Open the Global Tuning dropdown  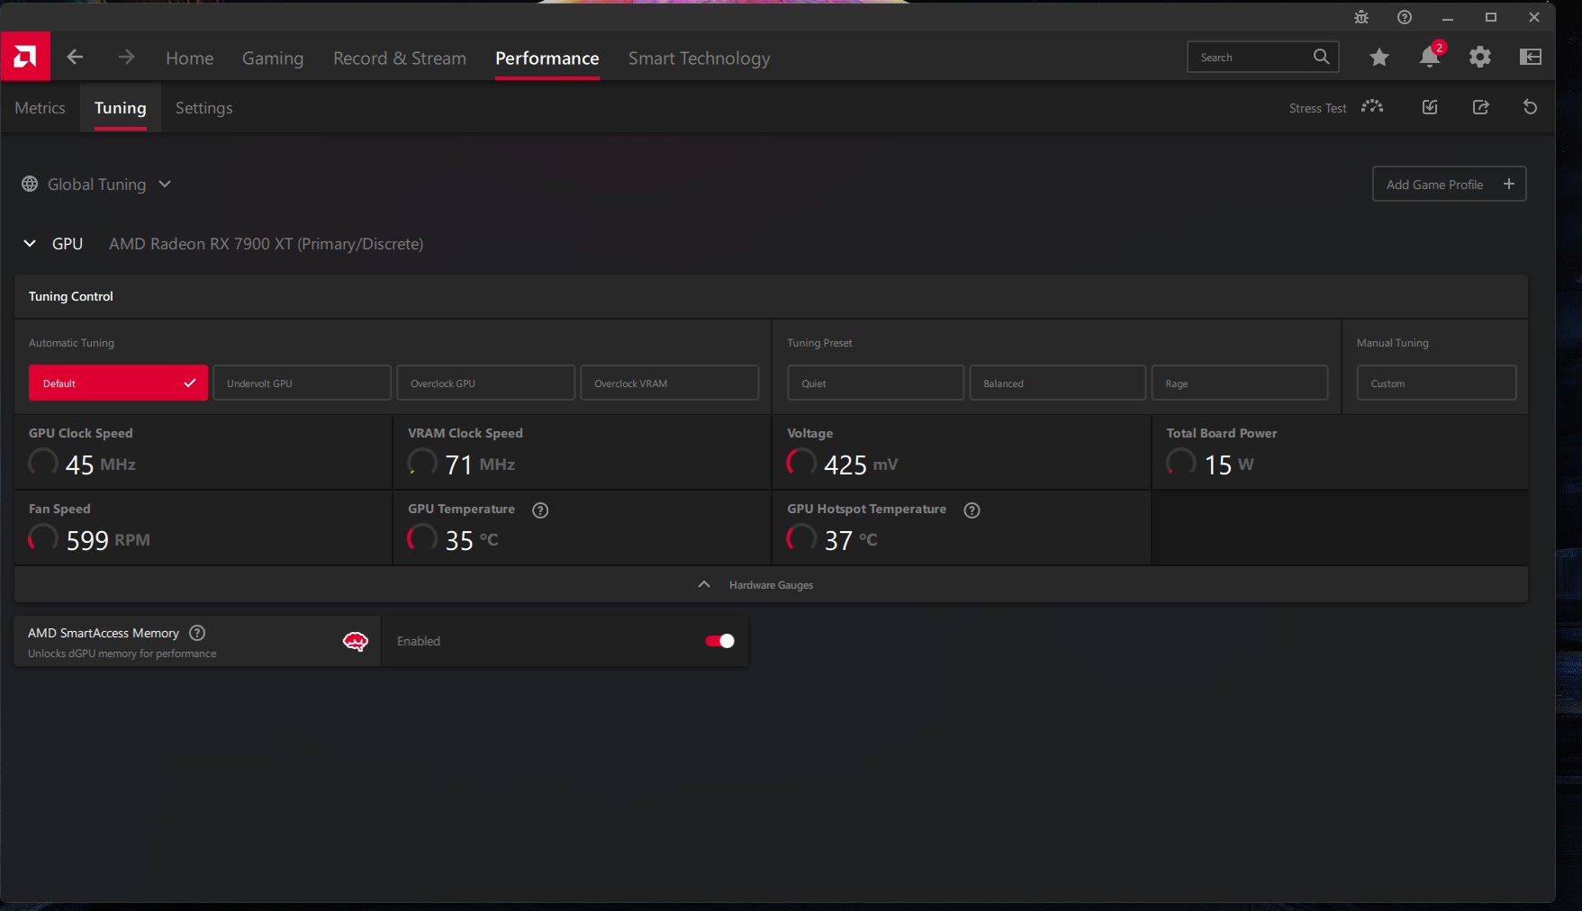(96, 184)
